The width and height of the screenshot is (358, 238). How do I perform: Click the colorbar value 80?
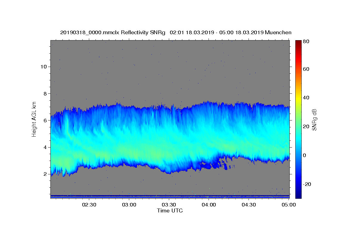click(306, 41)
